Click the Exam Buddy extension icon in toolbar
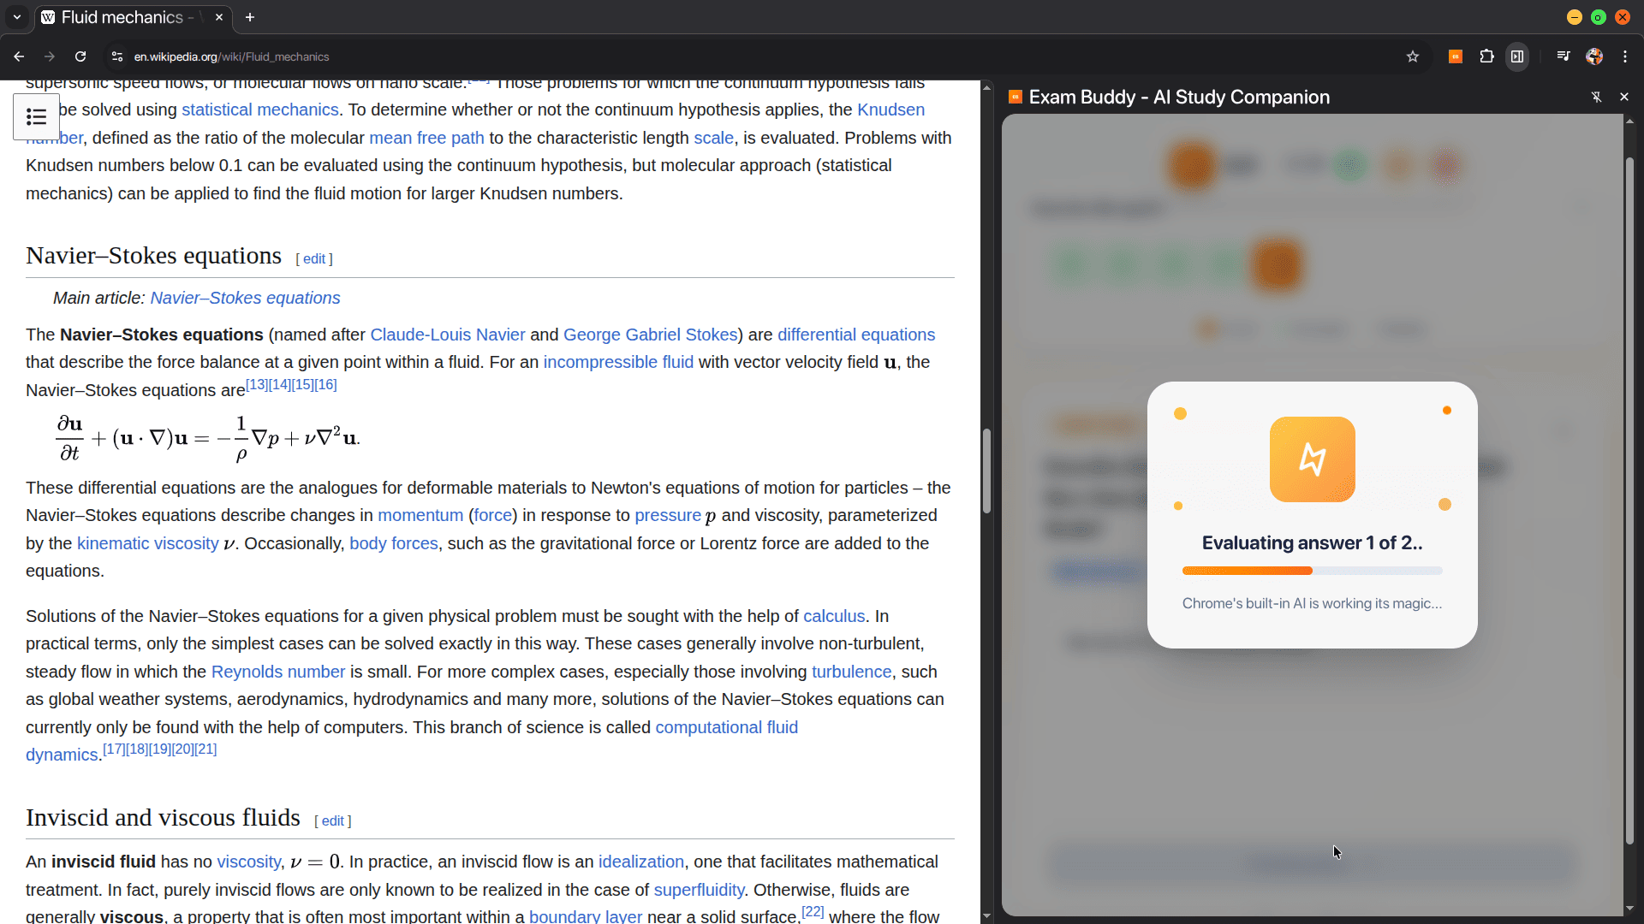1644x924 pixels. 1455,56
